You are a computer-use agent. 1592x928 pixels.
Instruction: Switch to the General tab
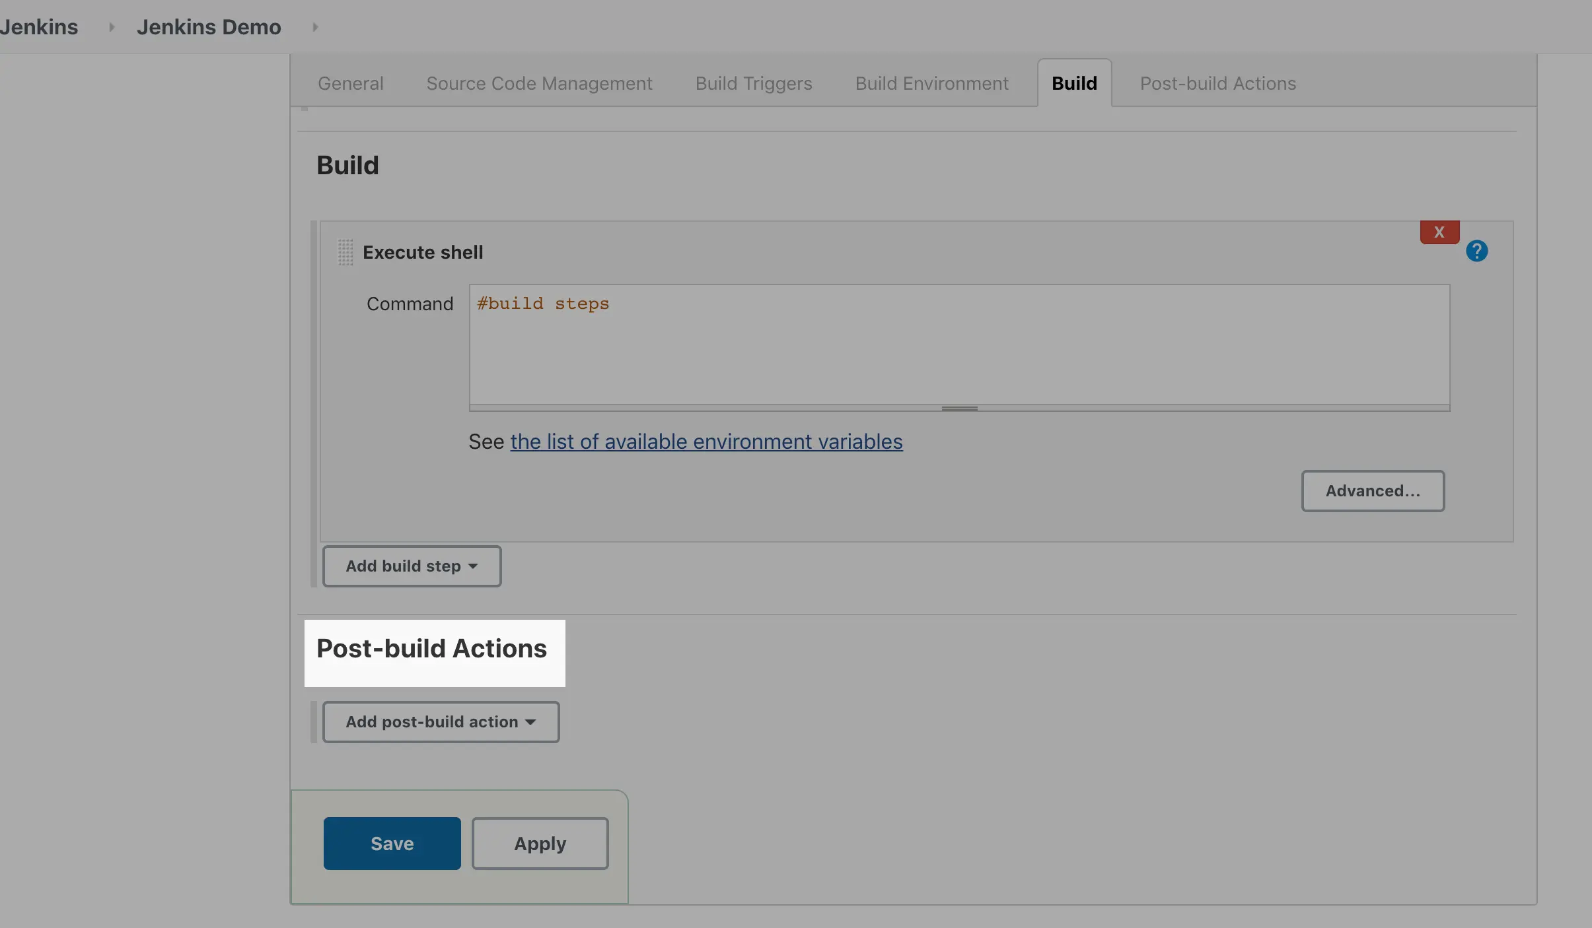point(350,84)
